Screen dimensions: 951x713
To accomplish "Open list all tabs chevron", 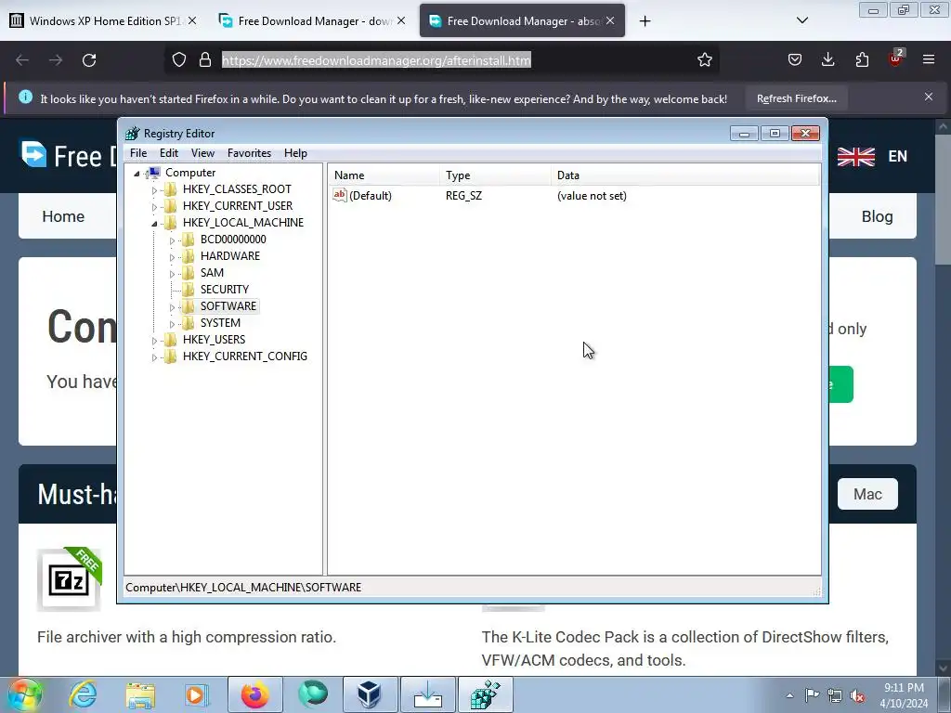I will tap(801, 20).
